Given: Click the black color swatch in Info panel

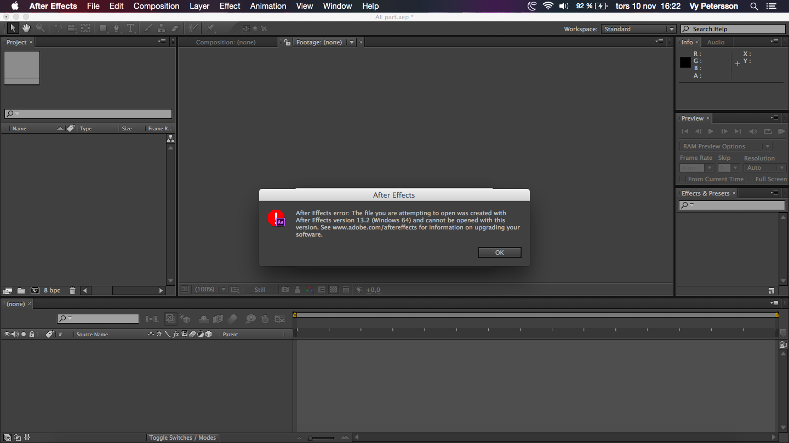Looking at the screenshot, I should tap(685, 62).
